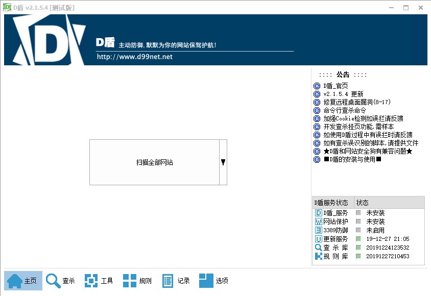Screen dimensions: 431x296
Task: Select the 规则库 row label
Action: (336, 256)
